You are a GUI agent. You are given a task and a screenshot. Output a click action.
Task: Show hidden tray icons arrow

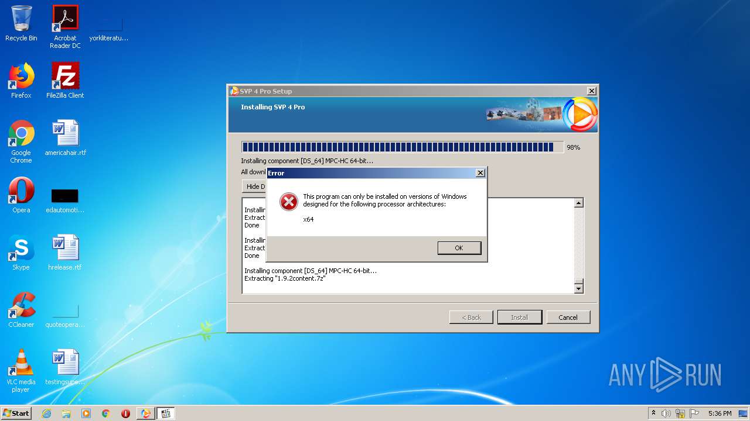tap(653, 413)
